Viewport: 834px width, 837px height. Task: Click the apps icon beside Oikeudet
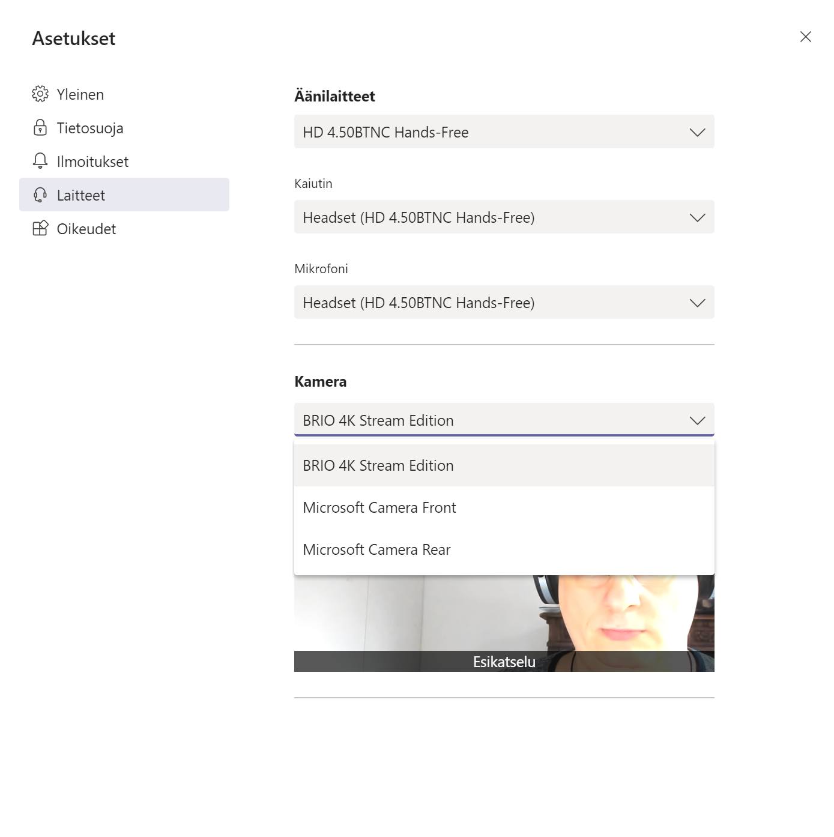[40, 229]
